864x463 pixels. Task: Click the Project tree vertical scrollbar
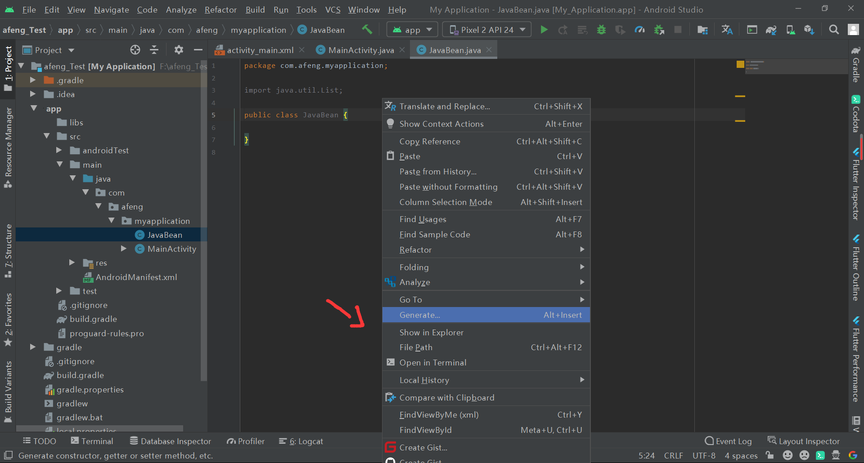(204, 220)
